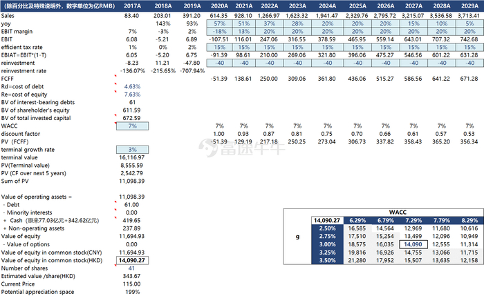Click the Sum of PV value 11,098.39
The height and width of the screenshot is (296, 484).
(x=132, y=181)
